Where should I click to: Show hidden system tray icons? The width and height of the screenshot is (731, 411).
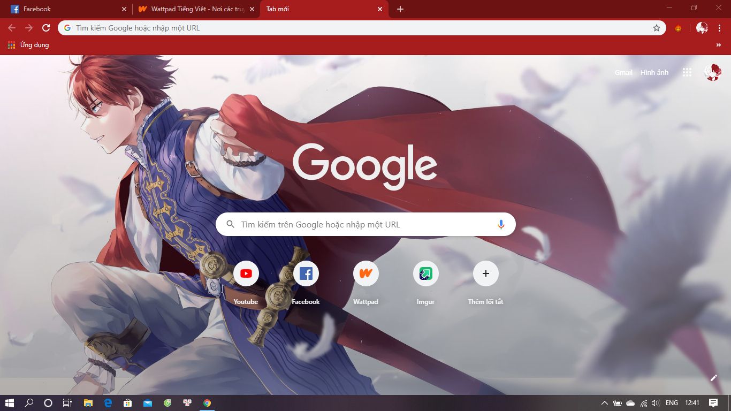[605, 403]
